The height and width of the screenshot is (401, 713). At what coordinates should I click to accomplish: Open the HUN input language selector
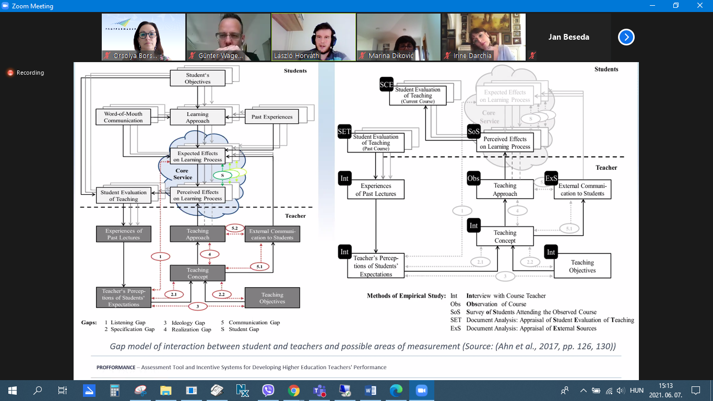click(636, 391)
